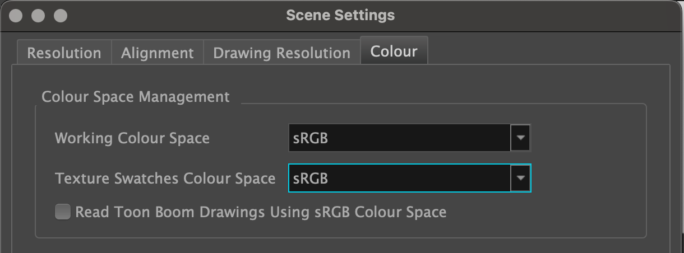Click the Texture Swatches sRGB value field
This screenshot has width=684, height=253.
[399, 178]
